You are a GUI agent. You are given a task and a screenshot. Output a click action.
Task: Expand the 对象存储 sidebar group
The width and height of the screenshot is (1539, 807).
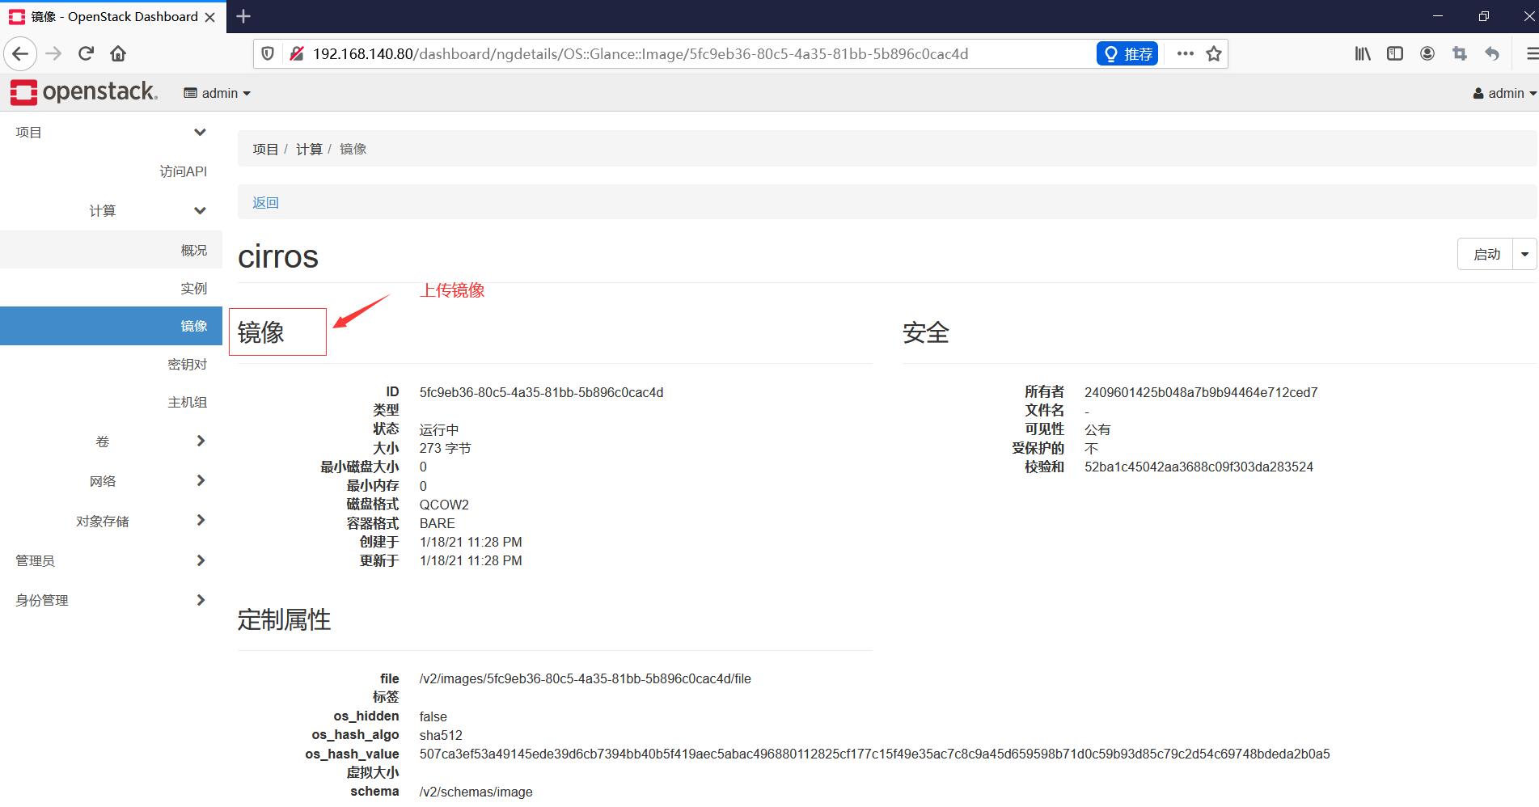point(111,521)
